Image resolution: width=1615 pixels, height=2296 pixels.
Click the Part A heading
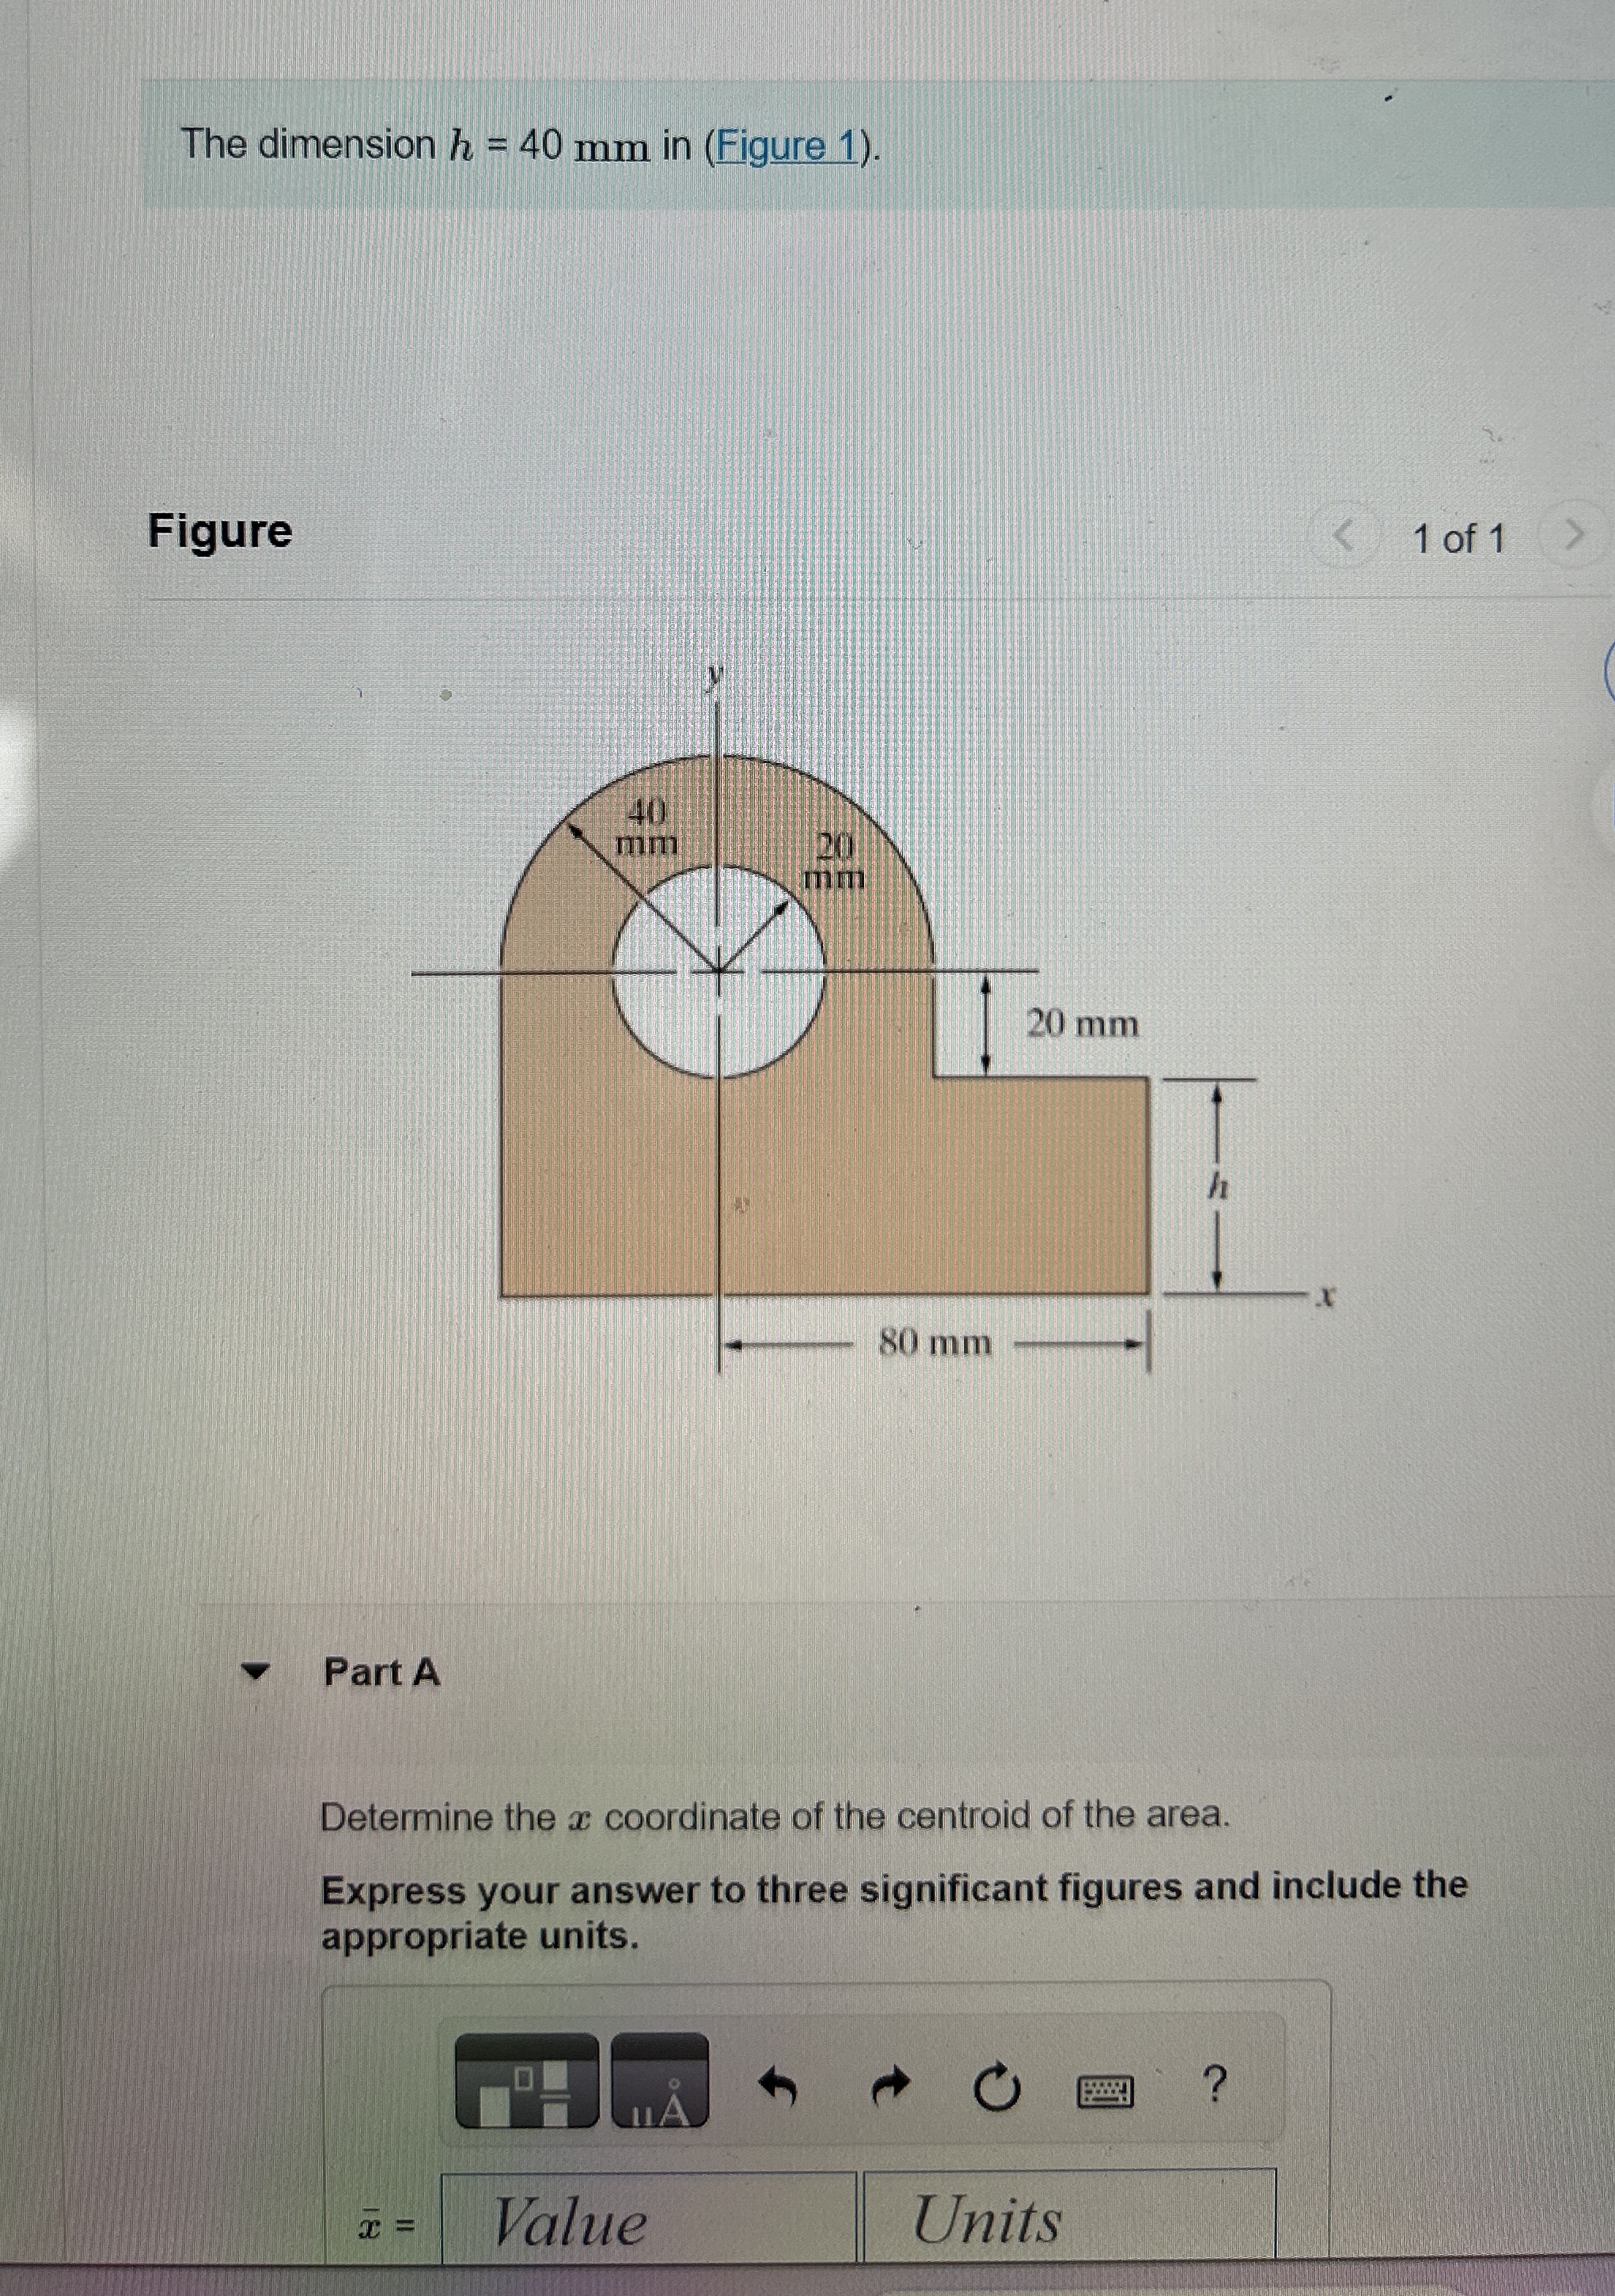[x=382, y=1672]
